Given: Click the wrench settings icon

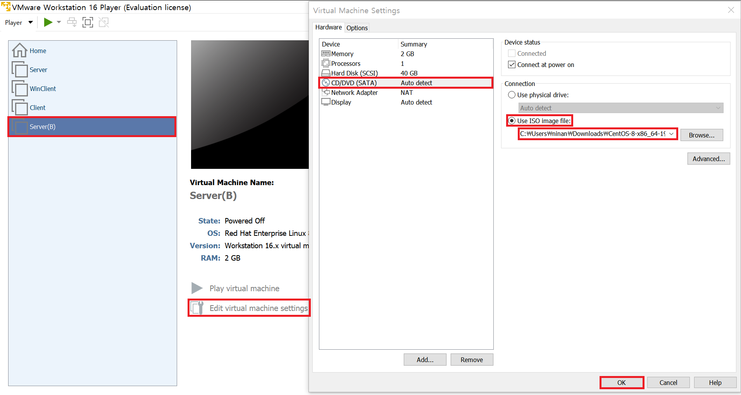Looking at the screenshot, I should pyautogui.click(x=197, y=308).
